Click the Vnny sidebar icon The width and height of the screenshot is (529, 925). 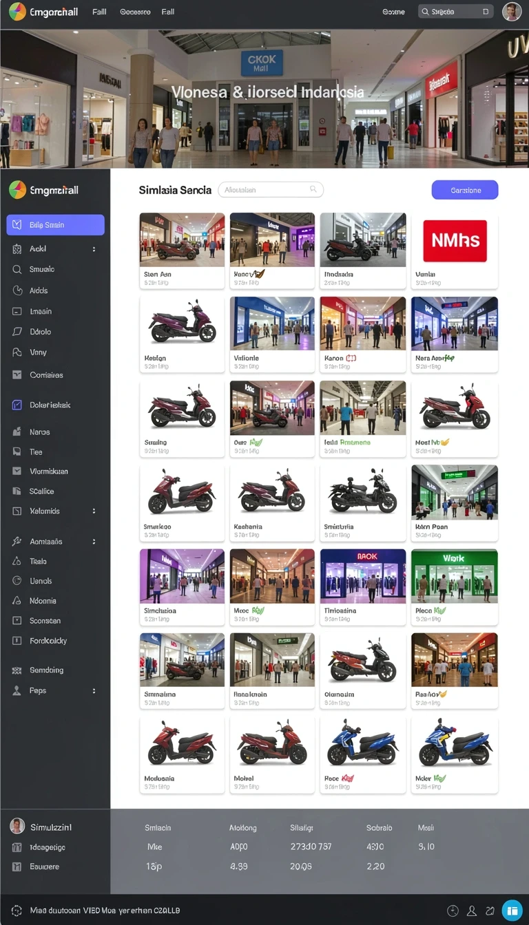coord(17,352)
